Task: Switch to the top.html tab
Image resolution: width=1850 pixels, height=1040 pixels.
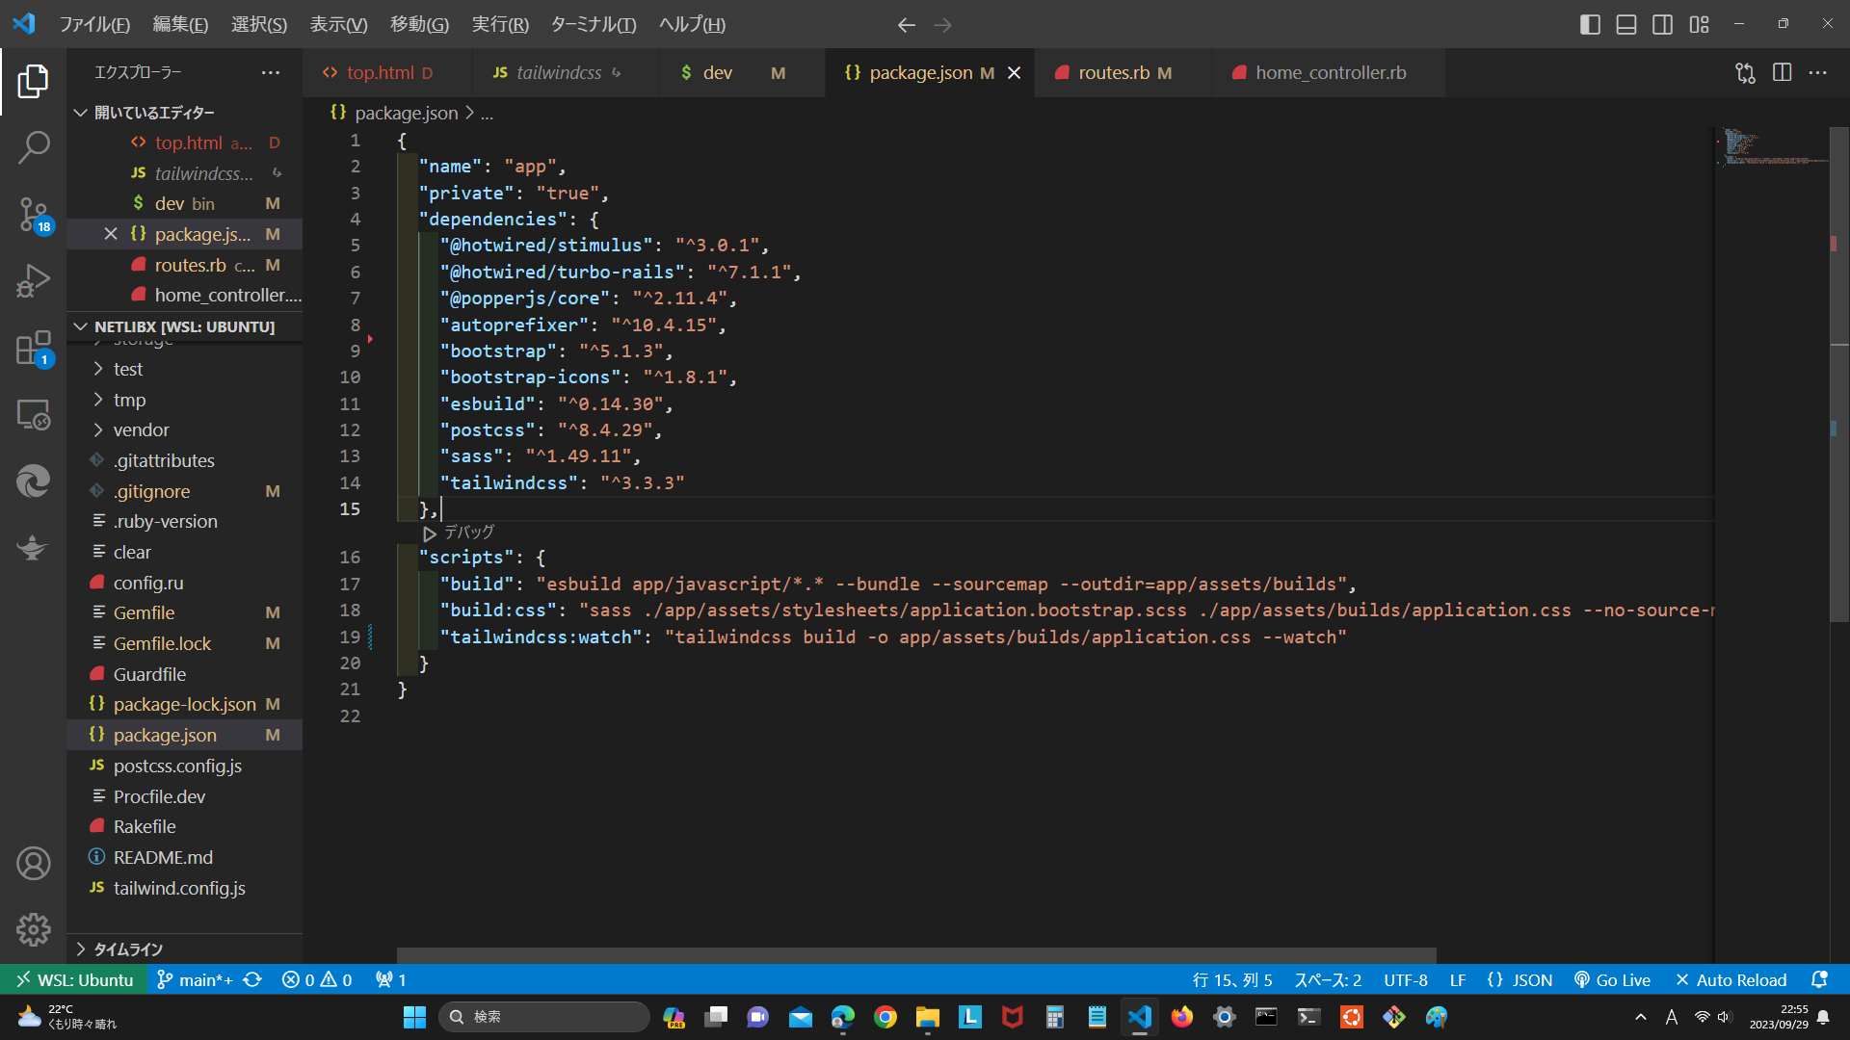Action: [387, 73]
